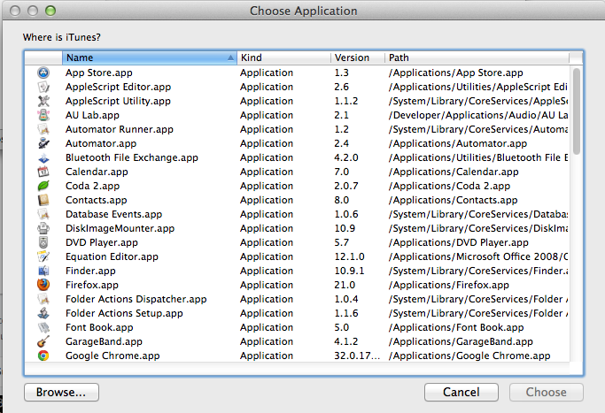Click the Folder Actions Setup icon
605x413 pixels.
[x=43, y=313]
